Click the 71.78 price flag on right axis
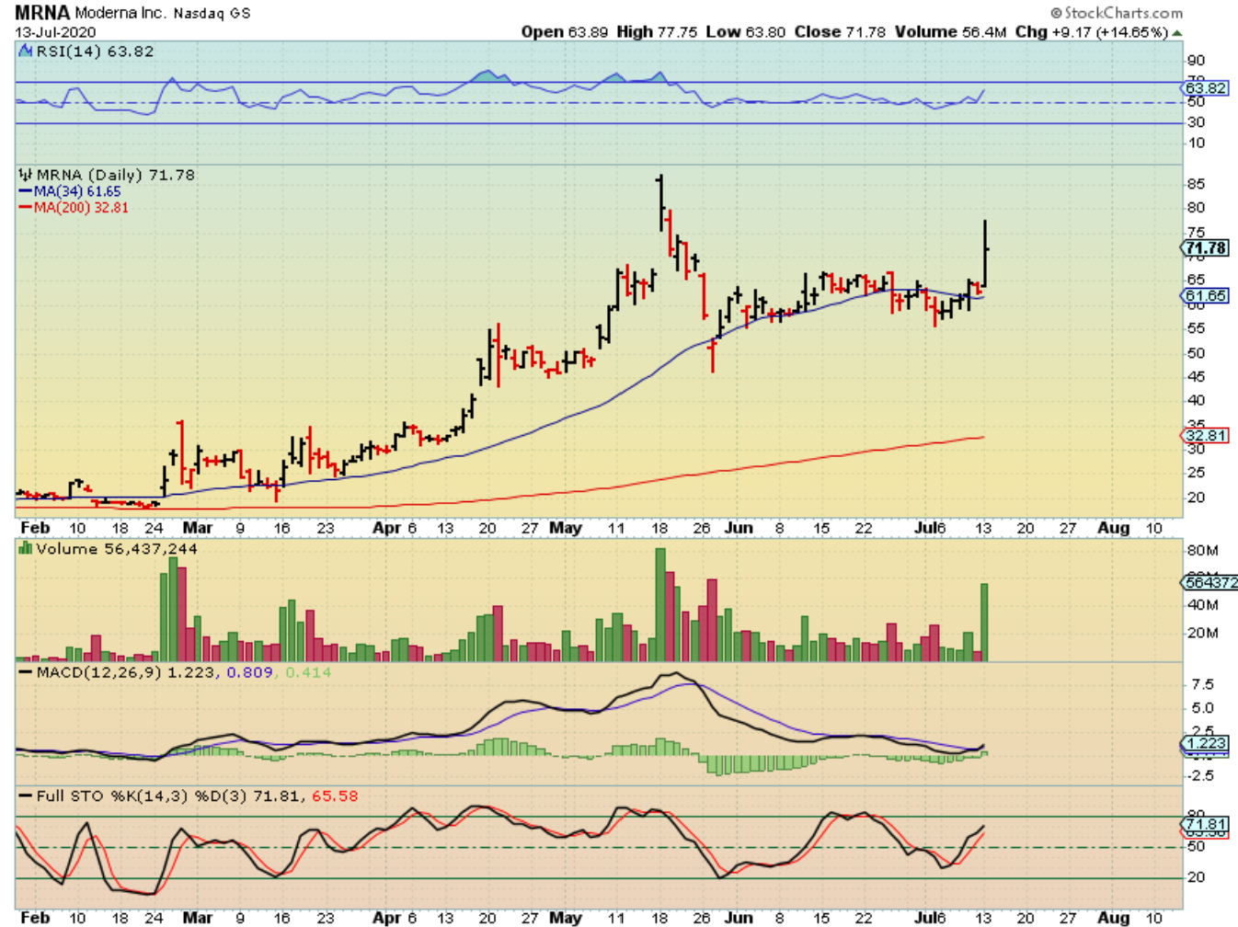Screen dimensions: 1238x927 coord(1206,248)
